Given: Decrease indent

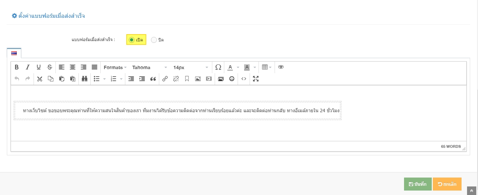Looking at the screenshot, I should [131, 79].
